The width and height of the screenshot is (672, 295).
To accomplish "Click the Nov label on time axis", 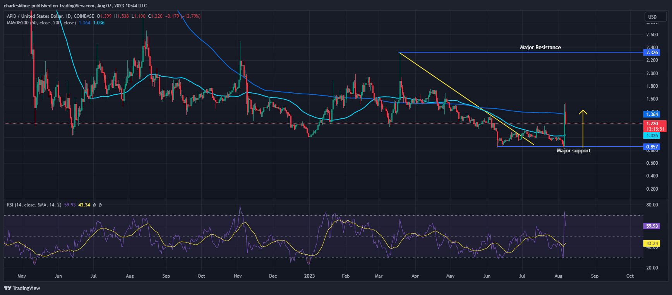I will (238, 276).
